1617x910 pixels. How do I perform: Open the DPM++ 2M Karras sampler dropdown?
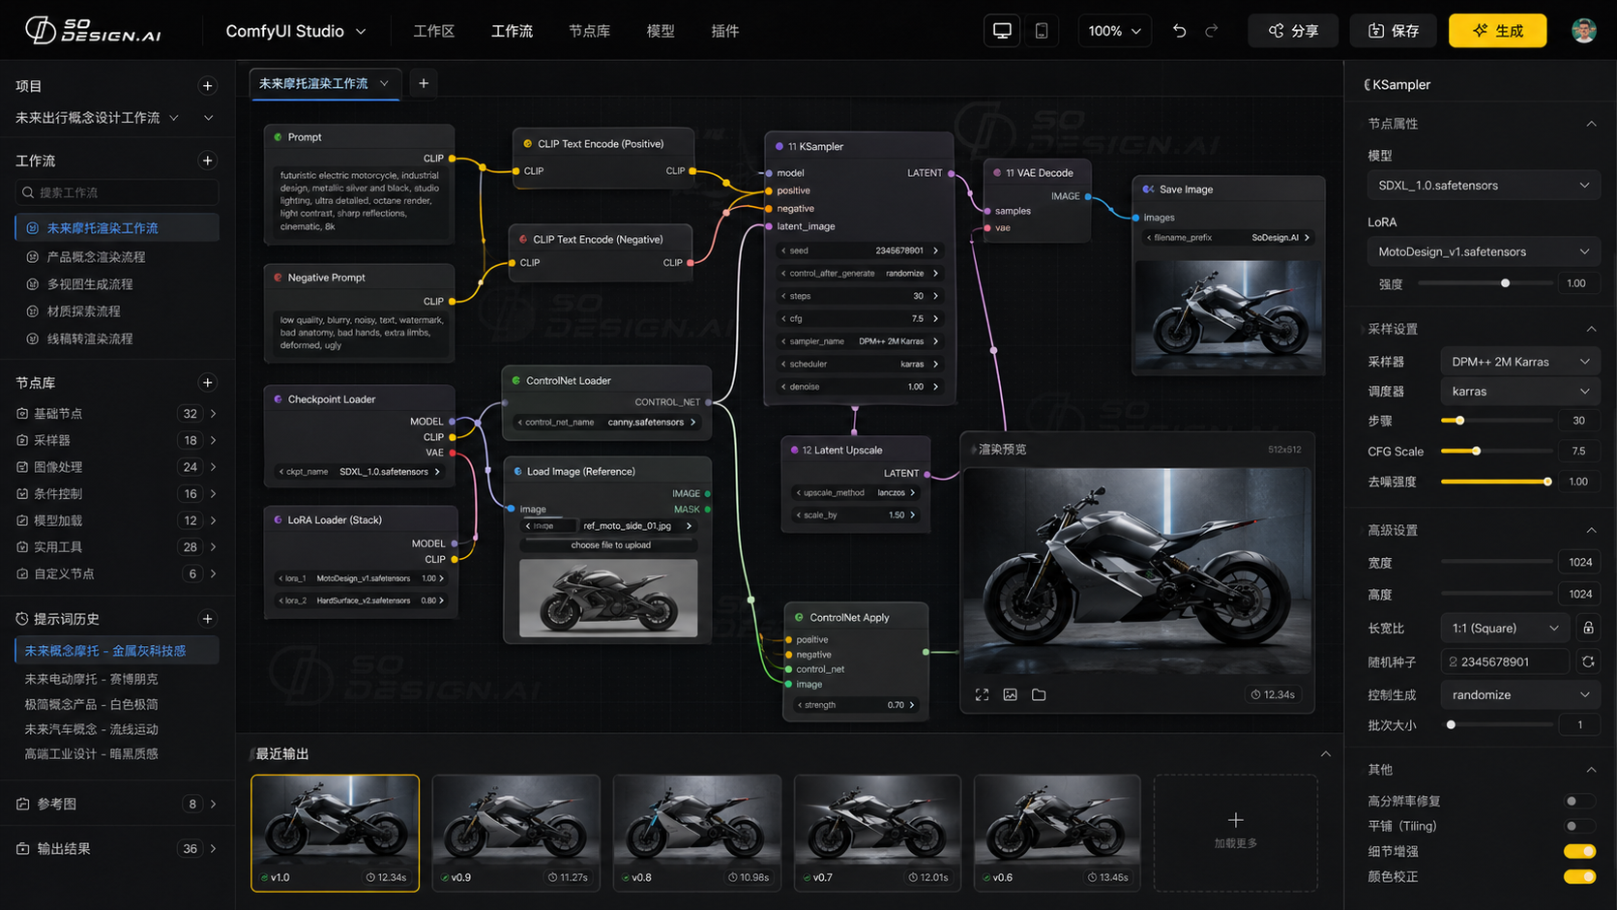[x=1518, y=362]
